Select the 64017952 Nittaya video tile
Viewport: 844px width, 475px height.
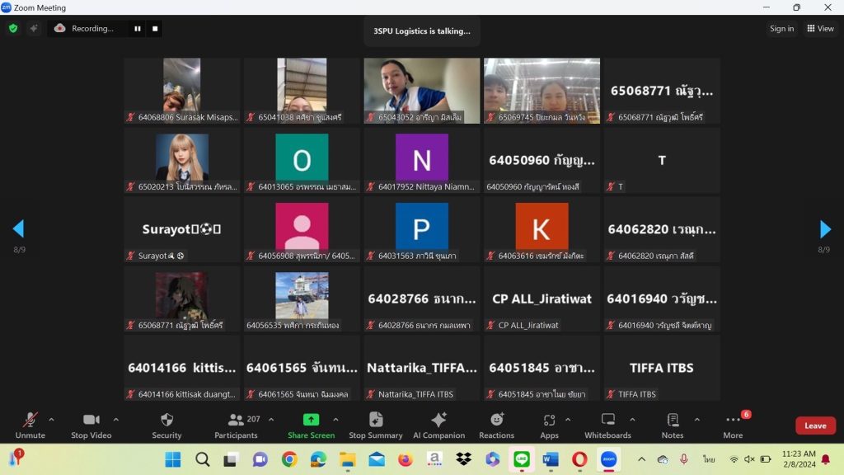(x=421, y=161)
